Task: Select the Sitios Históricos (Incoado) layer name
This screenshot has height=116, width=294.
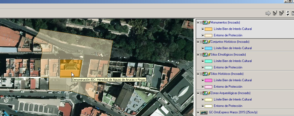Action: point(227,74)
